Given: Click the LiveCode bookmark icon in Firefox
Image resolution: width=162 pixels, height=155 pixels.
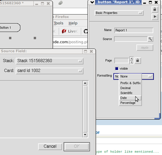Looking at the screenshot, I should (64, 31).
